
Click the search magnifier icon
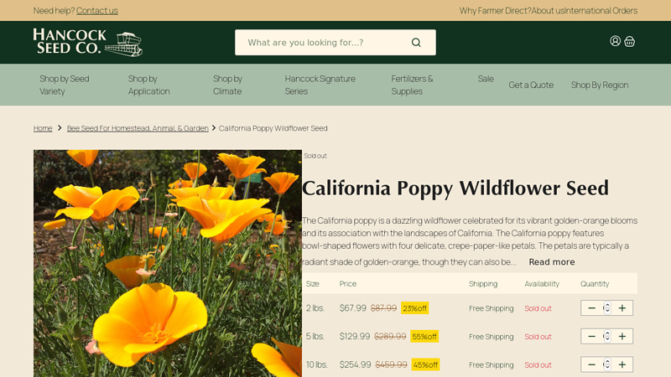click(x=416, y=43)
